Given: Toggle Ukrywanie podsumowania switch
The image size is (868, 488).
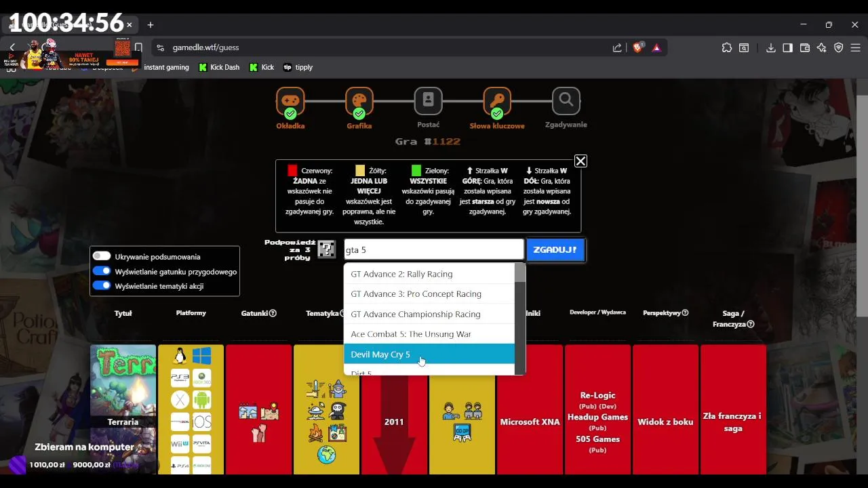Looking at the screenshot, I should (102, 256).
